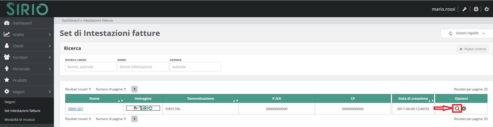Click the wrench settings icon in header
The height and width of the screenshot is (127, 493).
(x=464, y=9)
